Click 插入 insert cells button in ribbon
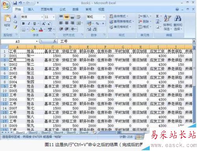Image resolution: width=197 pixels, height=151 pixels. [145, 16]
